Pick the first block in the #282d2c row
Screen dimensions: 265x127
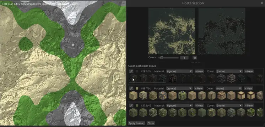[x=133, y=78]
